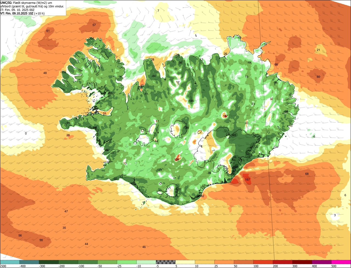351x268 pixels.
Task: Click the flux value -6 east of Iceland
Action: coord(314,136)
